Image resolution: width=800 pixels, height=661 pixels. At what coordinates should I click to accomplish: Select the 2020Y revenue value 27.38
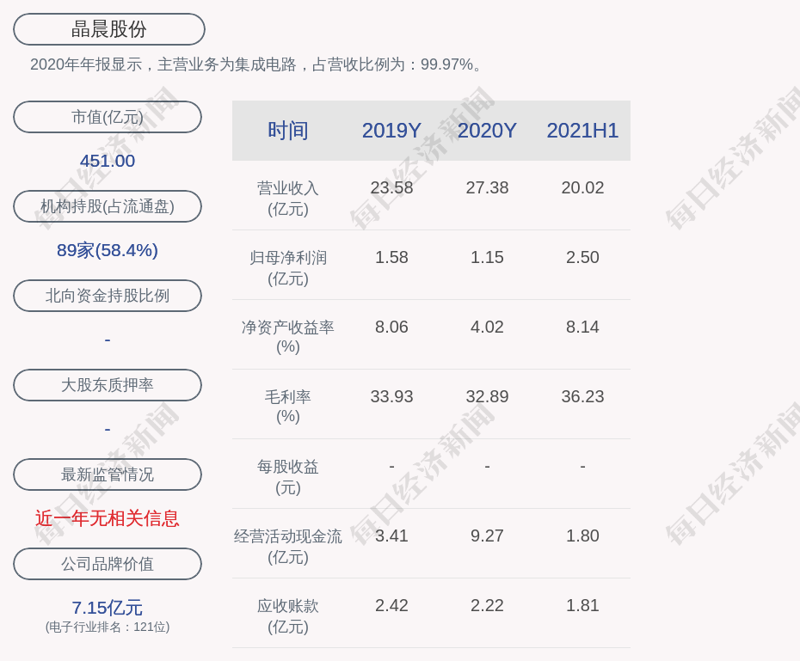tap(487, 187)
